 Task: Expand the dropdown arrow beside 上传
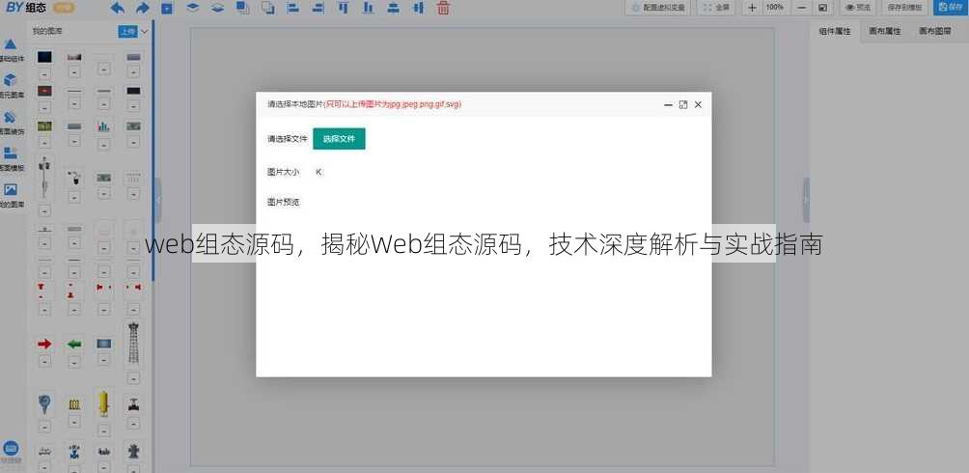(x=145, y=32)
